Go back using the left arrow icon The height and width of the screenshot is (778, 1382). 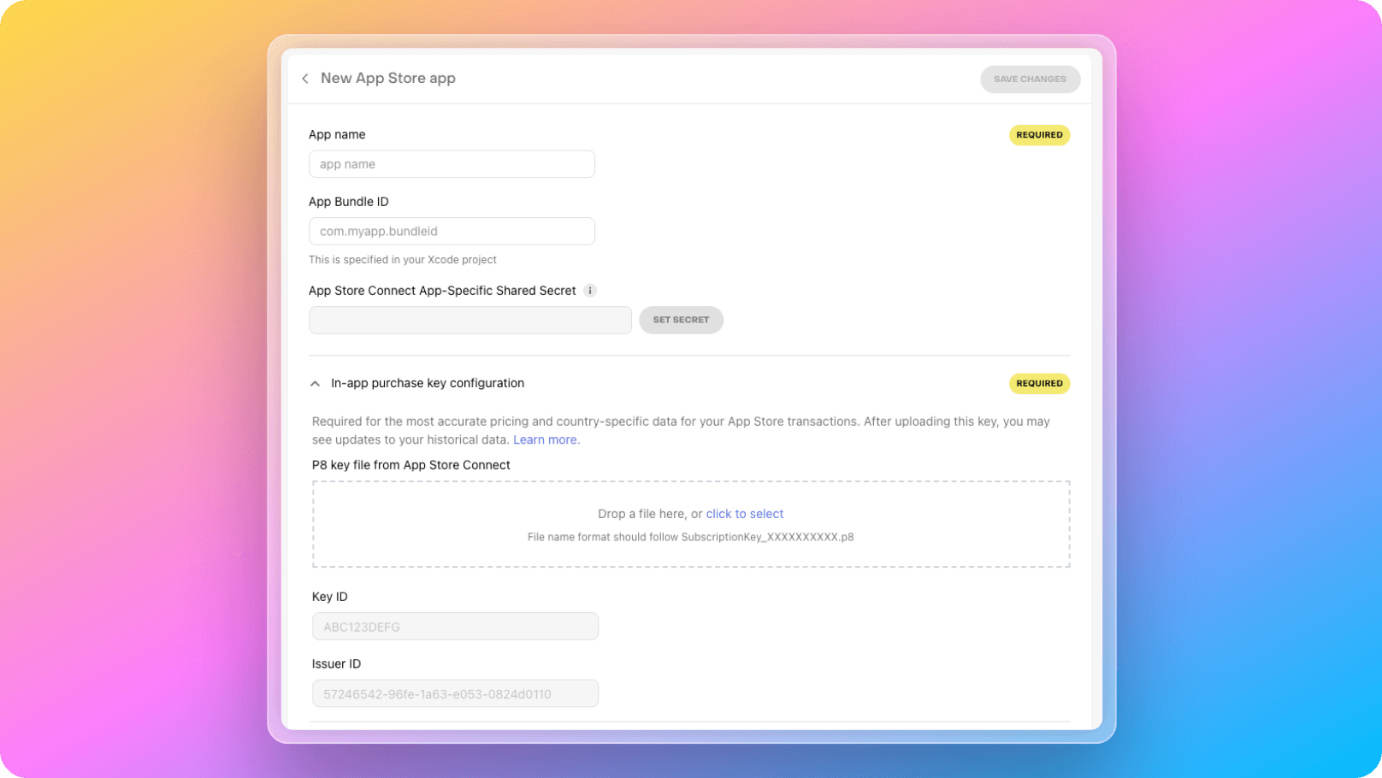304,79
